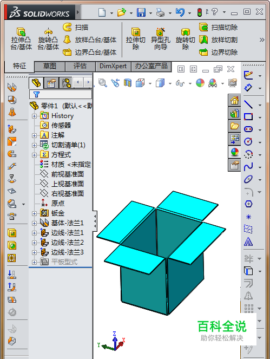Click the New document icon

102,12
